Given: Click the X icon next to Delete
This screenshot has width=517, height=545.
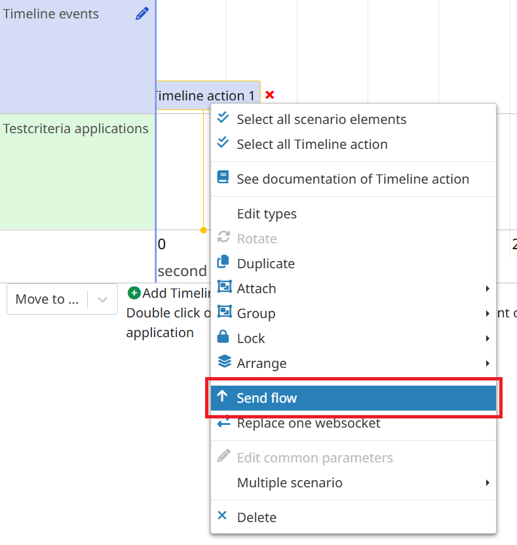Looking at the screenshot, I should pyautogui.click(x=222, y=515).
